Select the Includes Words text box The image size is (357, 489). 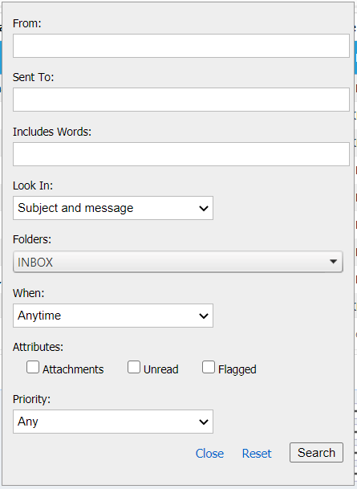(181, 154)
